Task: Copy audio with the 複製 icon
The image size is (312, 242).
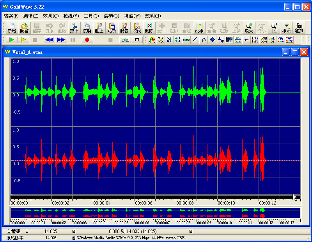Action: pyautogui.click(x=87, y=28)
